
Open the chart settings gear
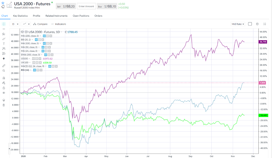coord(257,24)
